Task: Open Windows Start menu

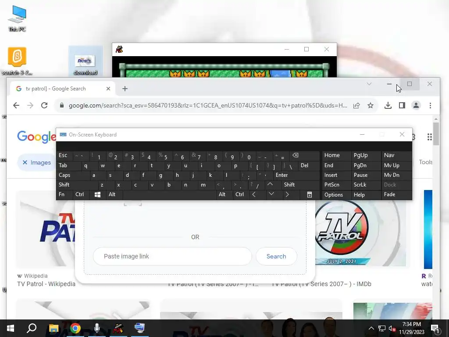Action: 11,328
